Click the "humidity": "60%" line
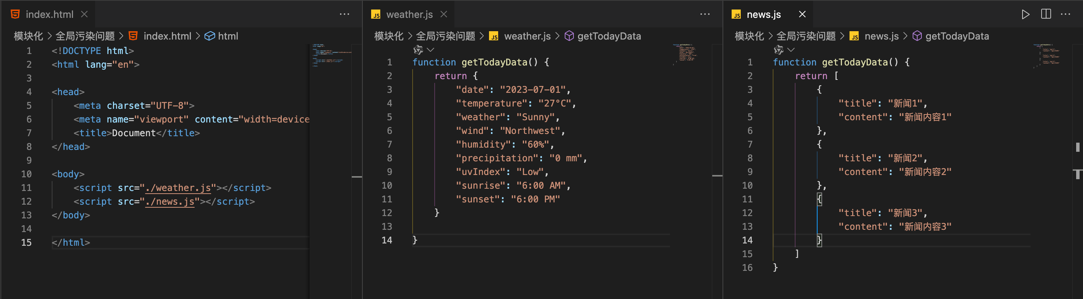Viewport: 1083px width, 299px height. click(x=505, y=144)
